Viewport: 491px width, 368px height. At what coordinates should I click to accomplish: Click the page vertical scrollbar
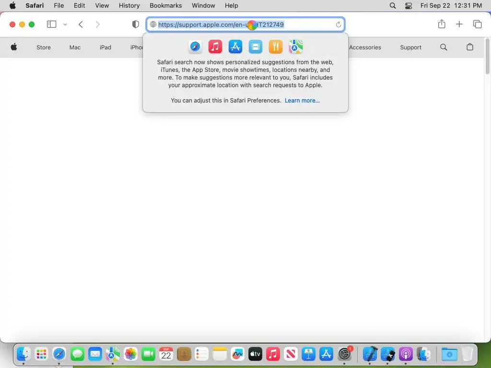488,57
